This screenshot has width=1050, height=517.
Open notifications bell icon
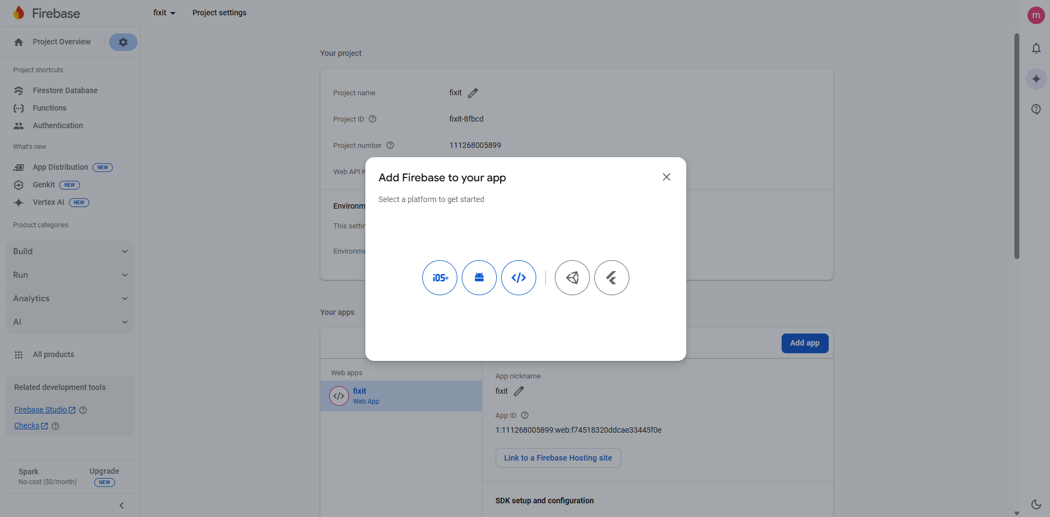click(x=1036, y=48)
